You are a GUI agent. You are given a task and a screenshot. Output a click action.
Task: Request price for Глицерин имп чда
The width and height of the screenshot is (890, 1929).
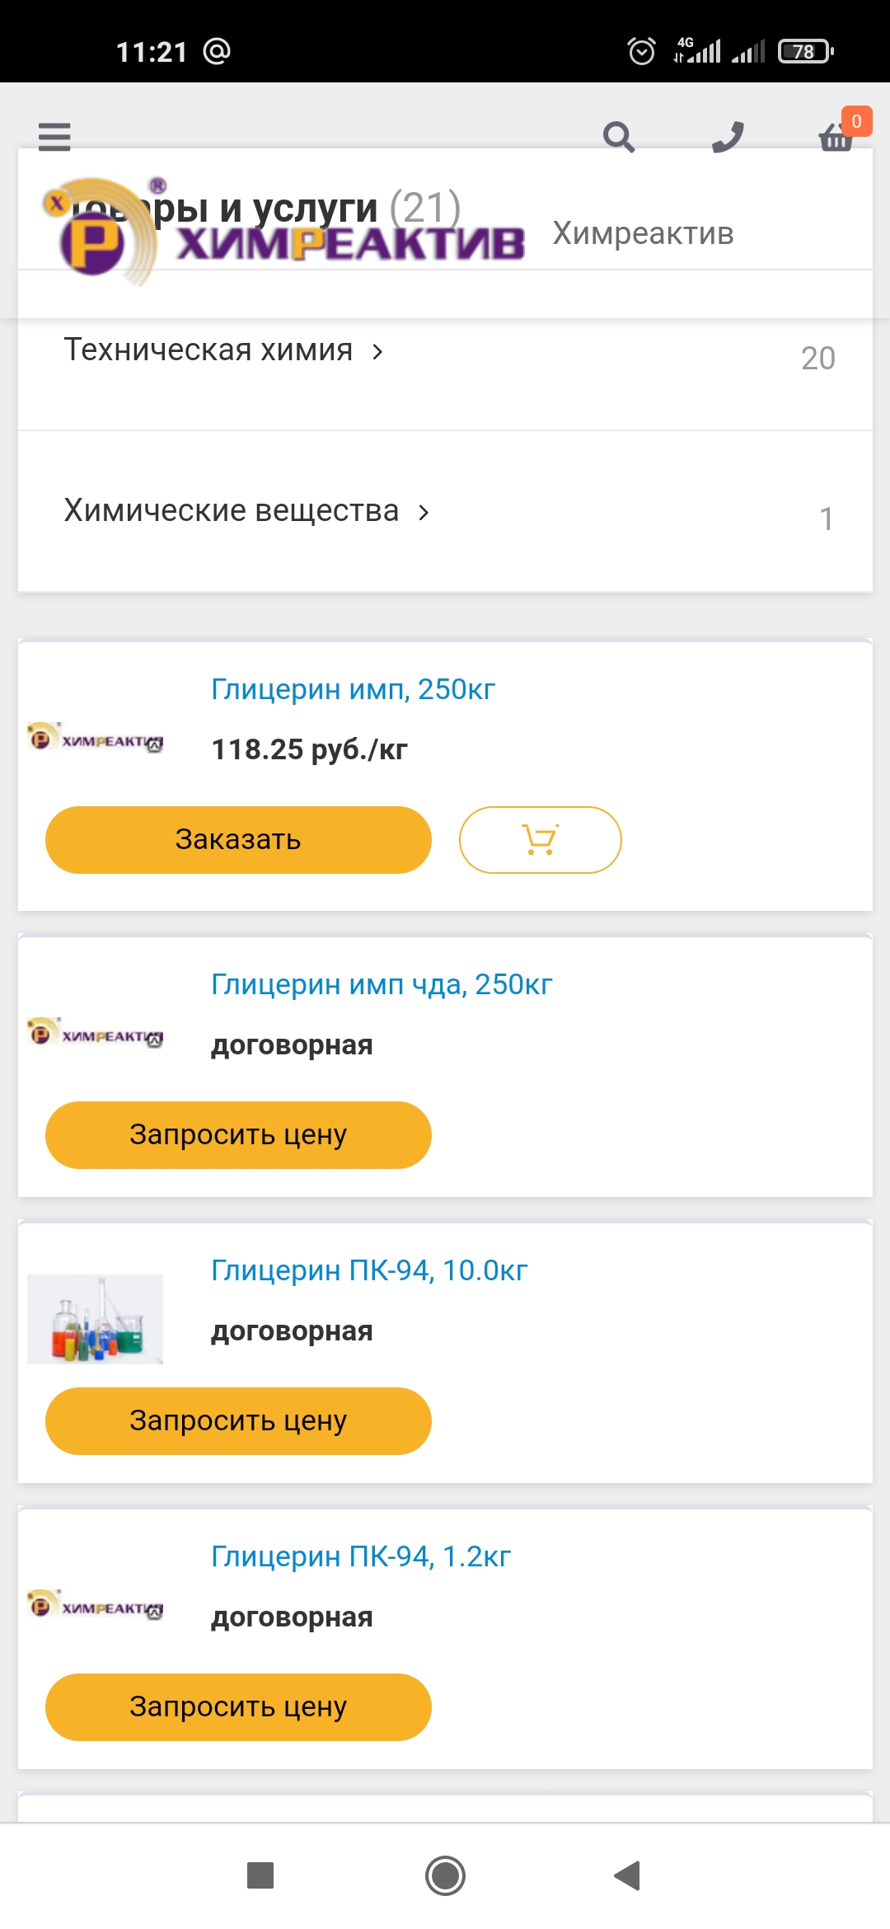238,1134
